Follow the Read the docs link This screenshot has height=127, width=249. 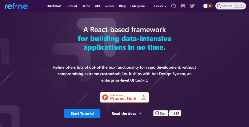pos(124,113)
